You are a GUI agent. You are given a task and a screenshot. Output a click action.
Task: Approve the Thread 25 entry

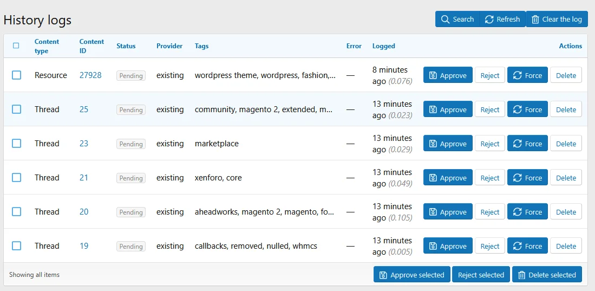tap(448, 109)
